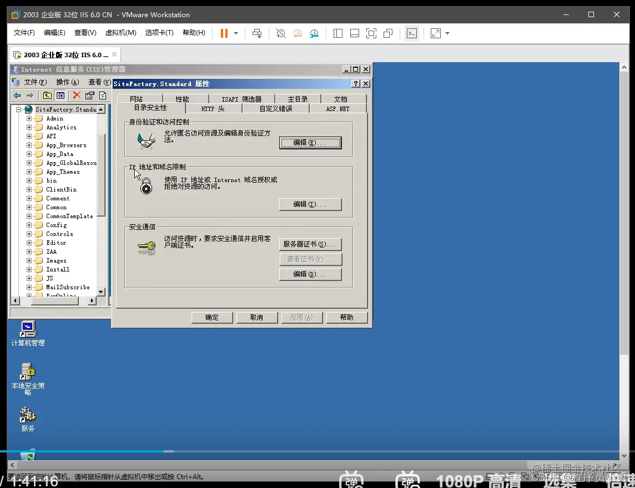The width and height of the screenshot is (635, 488).
Task: Expand the Admin folder node
Action: click(29, 119)
